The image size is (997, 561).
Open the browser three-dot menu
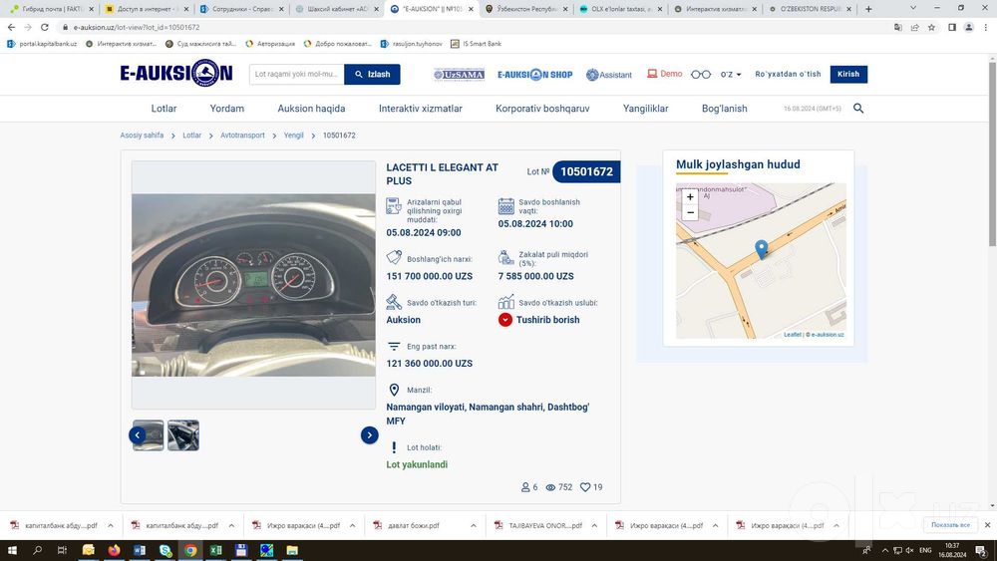pyautogui.click(x=986, y=27)
